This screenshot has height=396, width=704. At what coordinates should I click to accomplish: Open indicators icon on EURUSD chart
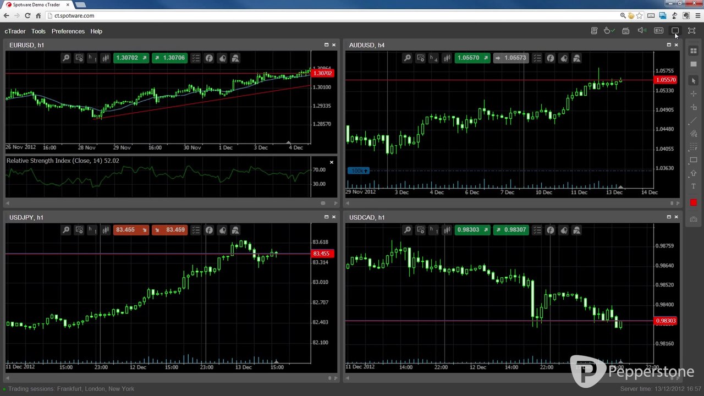tap(209, 58)
